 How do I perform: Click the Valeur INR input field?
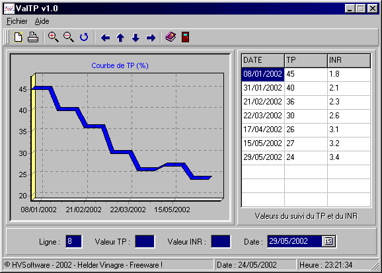coord(221,241)
